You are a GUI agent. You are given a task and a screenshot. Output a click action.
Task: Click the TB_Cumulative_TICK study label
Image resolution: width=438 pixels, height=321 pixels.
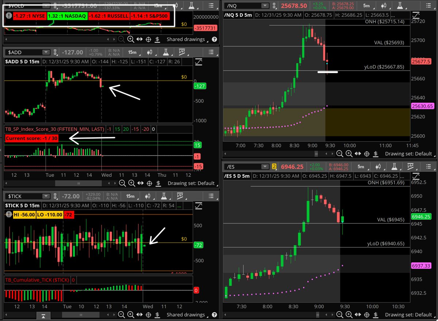[x=38, y=280]
